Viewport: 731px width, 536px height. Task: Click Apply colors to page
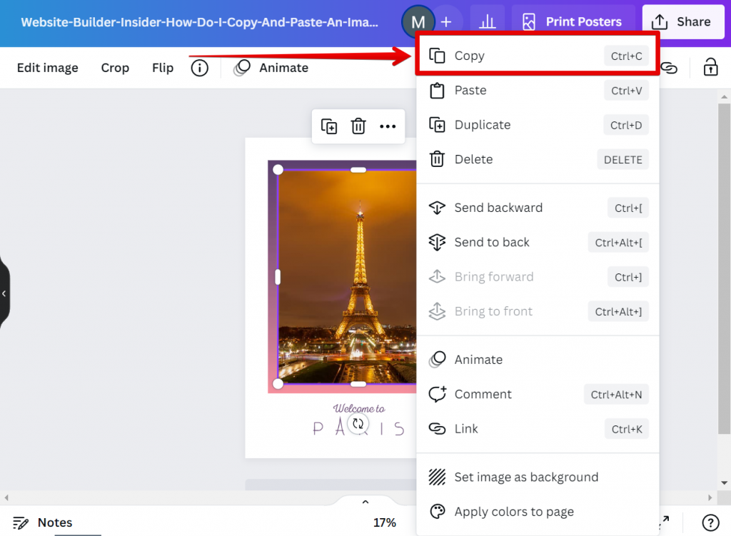point(514,512)
